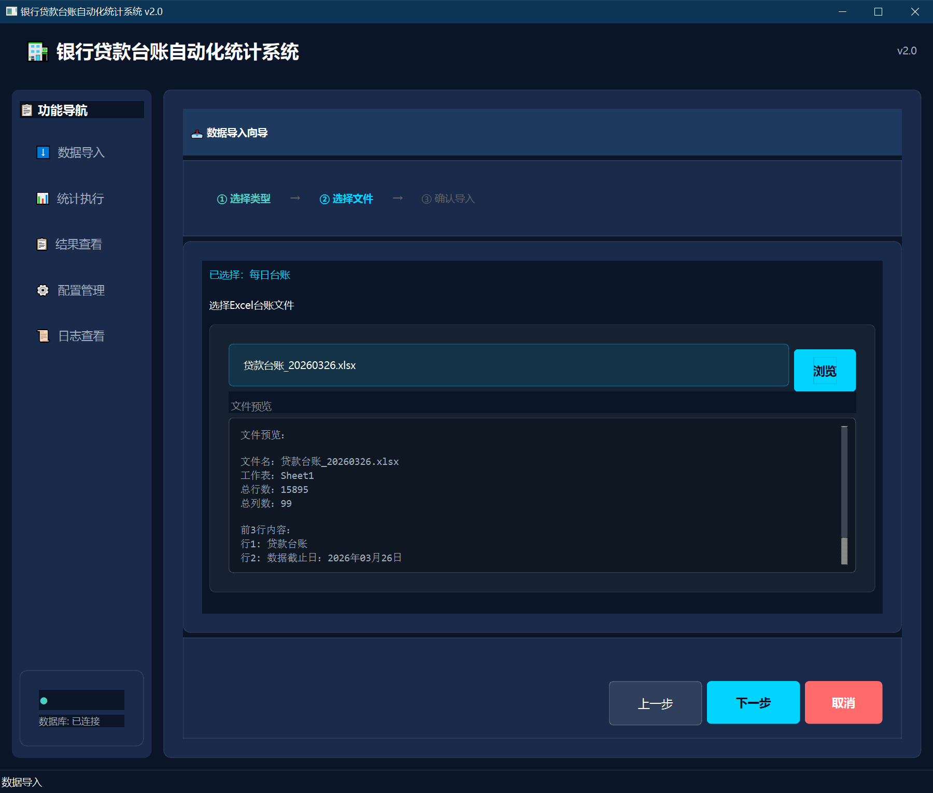Screen dimensions: 933x793
Task: Click the bar chart icon beside 统计执行
Action: click(43, 199)
